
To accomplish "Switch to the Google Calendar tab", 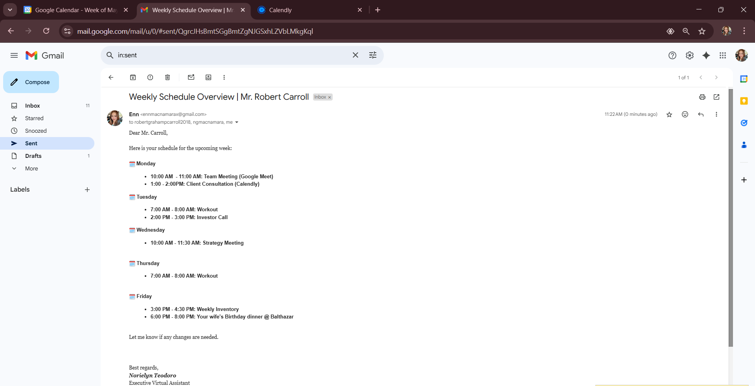I will [x=76, y=10].
